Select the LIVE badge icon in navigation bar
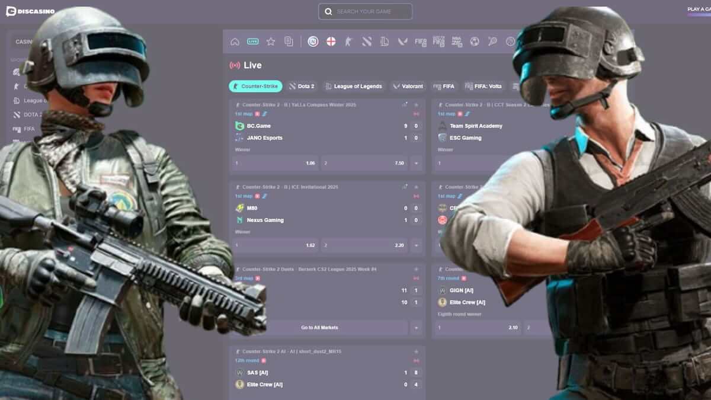Viewport: 711px width, 400px height. coord(253,41)
